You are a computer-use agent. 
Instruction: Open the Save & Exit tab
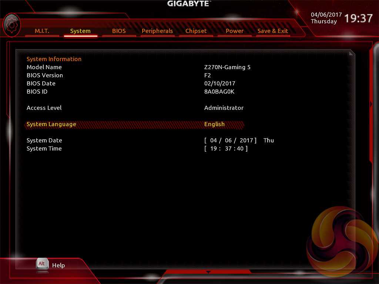point(273,31)
